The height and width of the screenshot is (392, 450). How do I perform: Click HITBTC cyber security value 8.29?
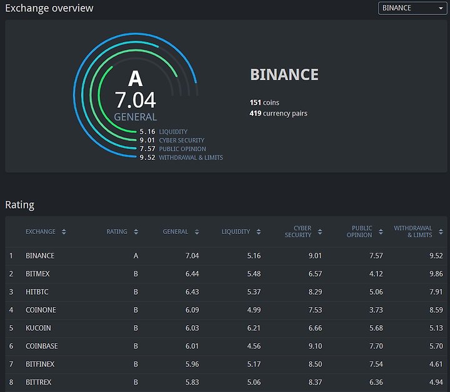point(315,292)
